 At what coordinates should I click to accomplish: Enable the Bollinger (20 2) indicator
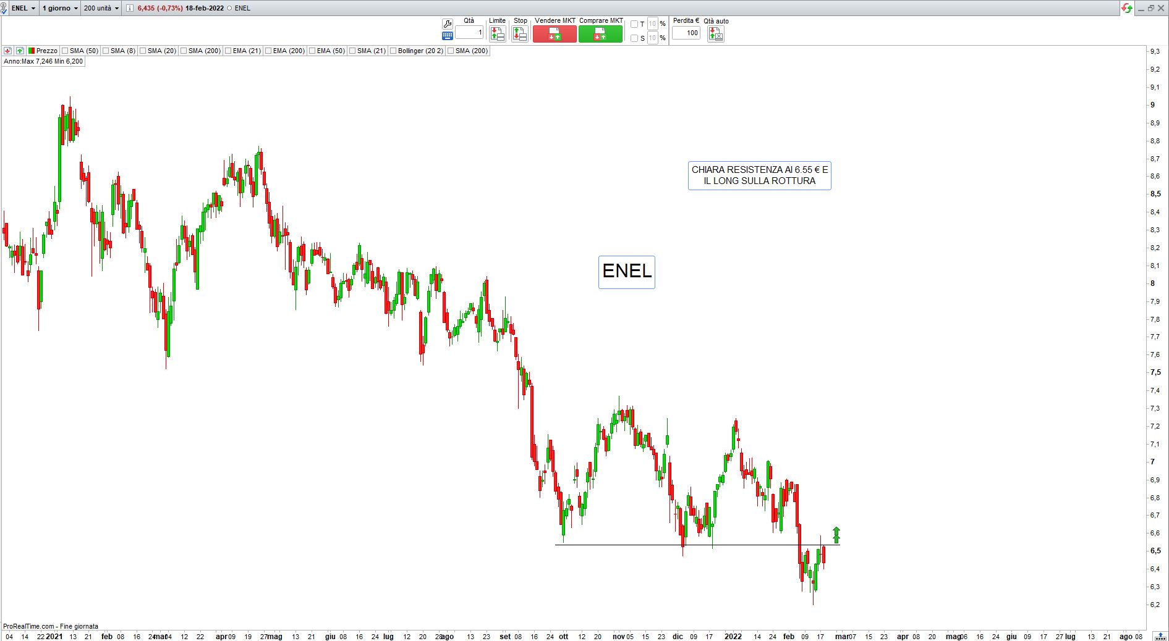pos(393,51)
